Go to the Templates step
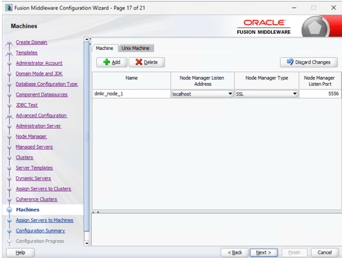Screen dimensions: 342x258 coord(27,53)
